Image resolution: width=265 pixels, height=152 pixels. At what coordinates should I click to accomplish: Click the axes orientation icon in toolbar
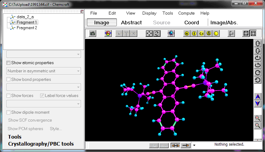pyautogui.click(x=231, y=33)
